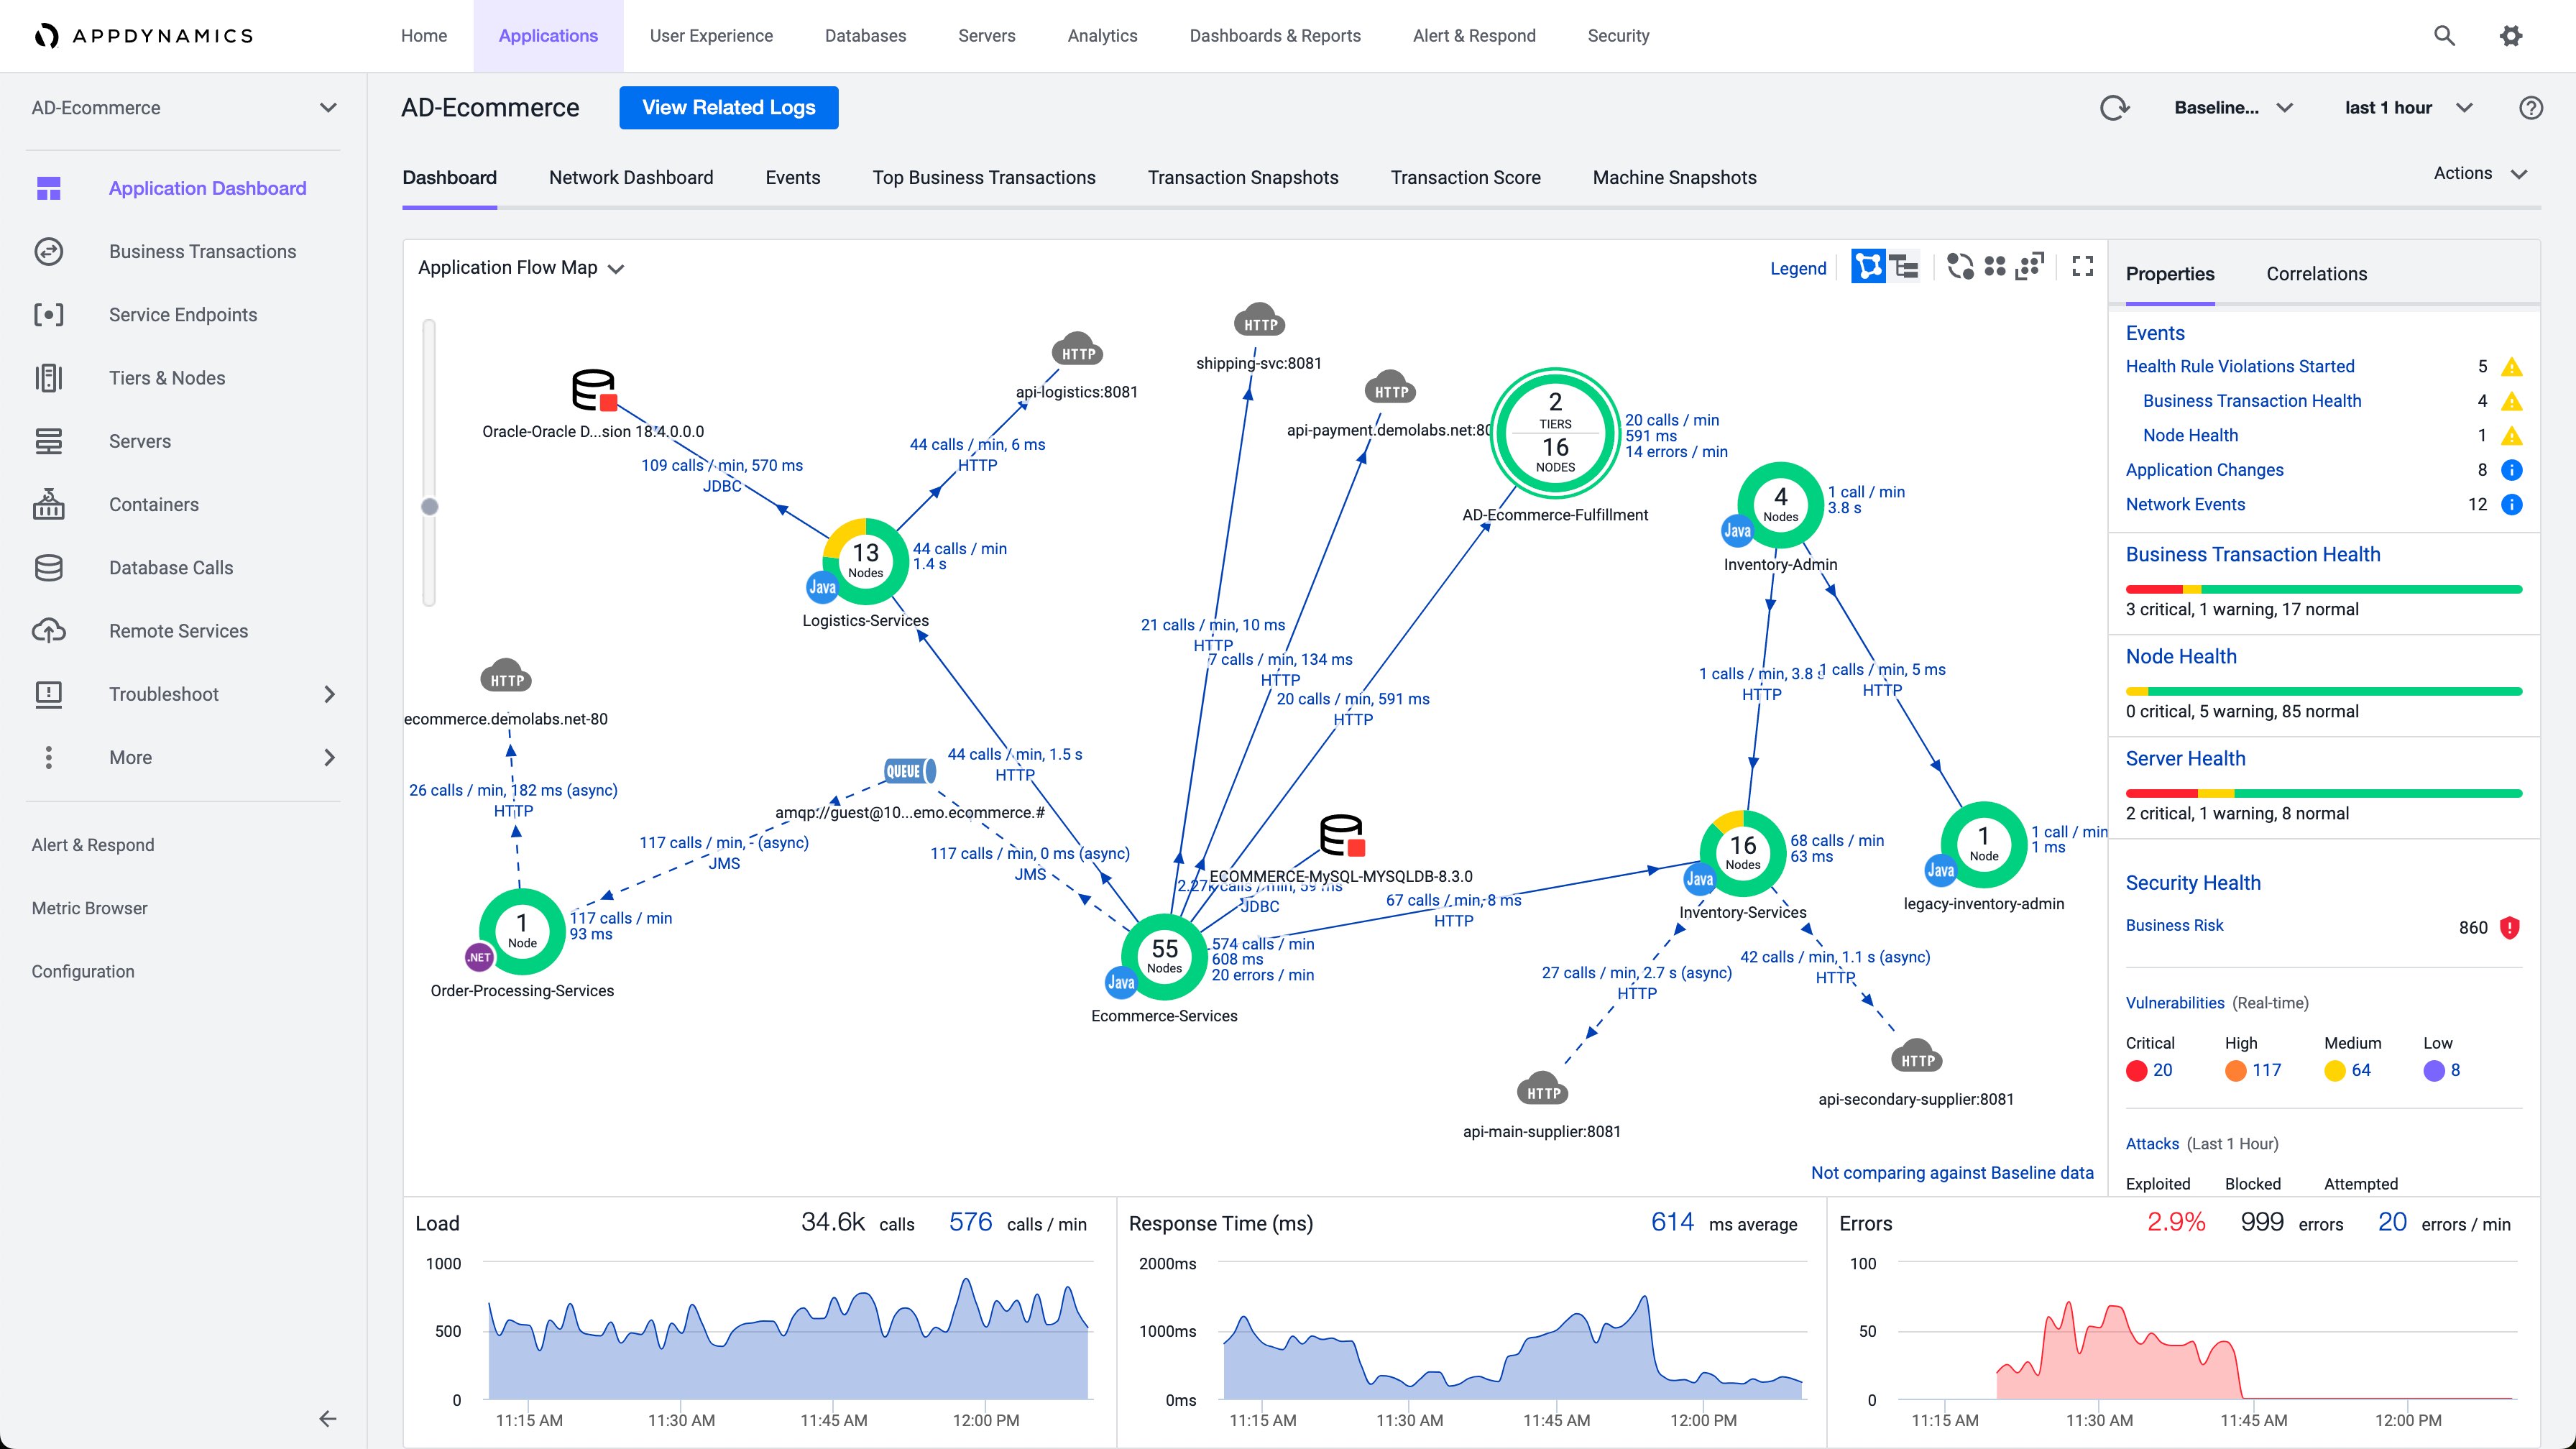
Task: Click the Oracle database icon on map
Action: pyautogui.click(x=594, y=390)
